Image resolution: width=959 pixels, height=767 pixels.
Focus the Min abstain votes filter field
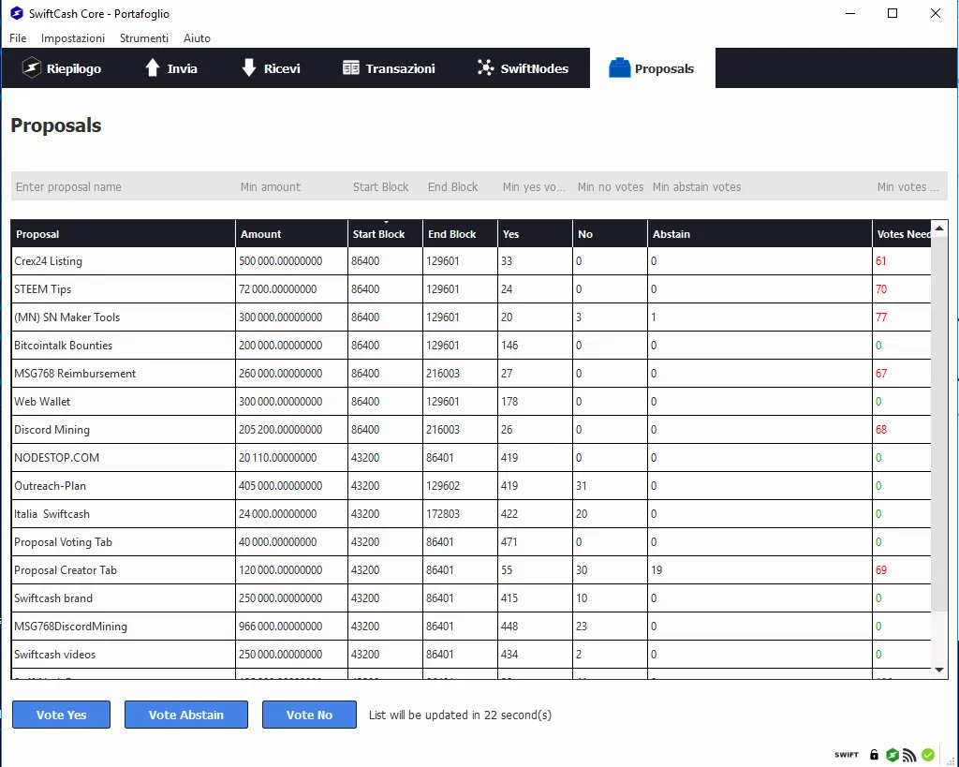tap(760, 186)
